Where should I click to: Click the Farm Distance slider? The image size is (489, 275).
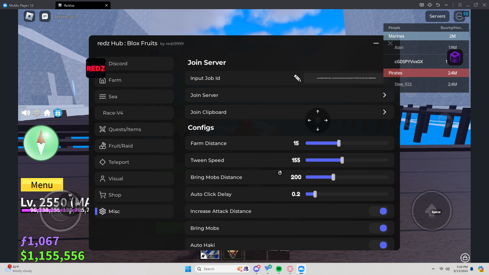coord(347,143)
